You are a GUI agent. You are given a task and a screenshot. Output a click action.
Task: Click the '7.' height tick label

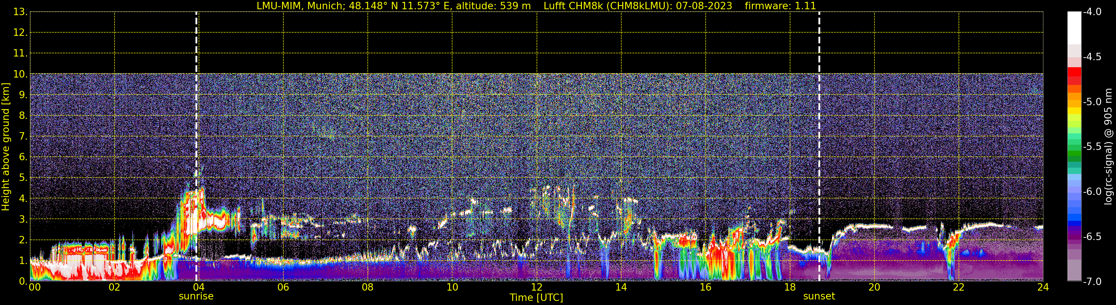point(23,136)
